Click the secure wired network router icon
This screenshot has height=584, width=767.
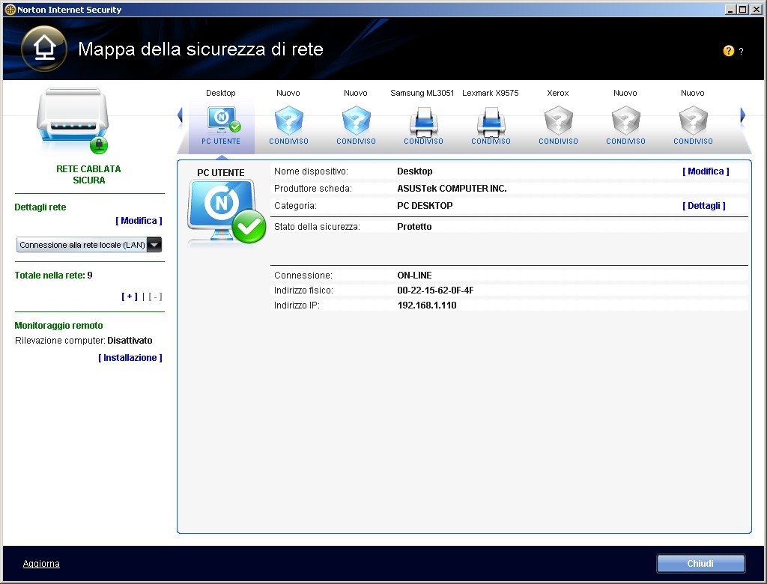[73, 120]
